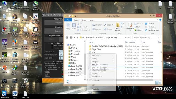The width and height of the screenshot is (176, 99).
Task: Click Select all in the ribbon
Action: (x=150, y=24)
